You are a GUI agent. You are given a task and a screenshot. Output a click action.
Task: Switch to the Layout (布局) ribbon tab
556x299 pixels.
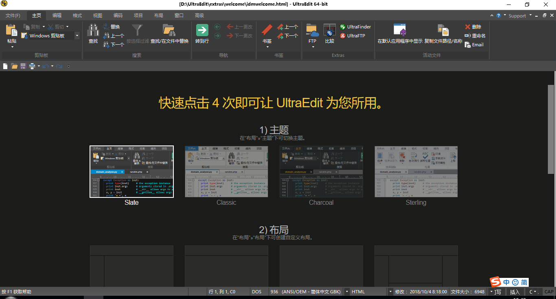159,15
